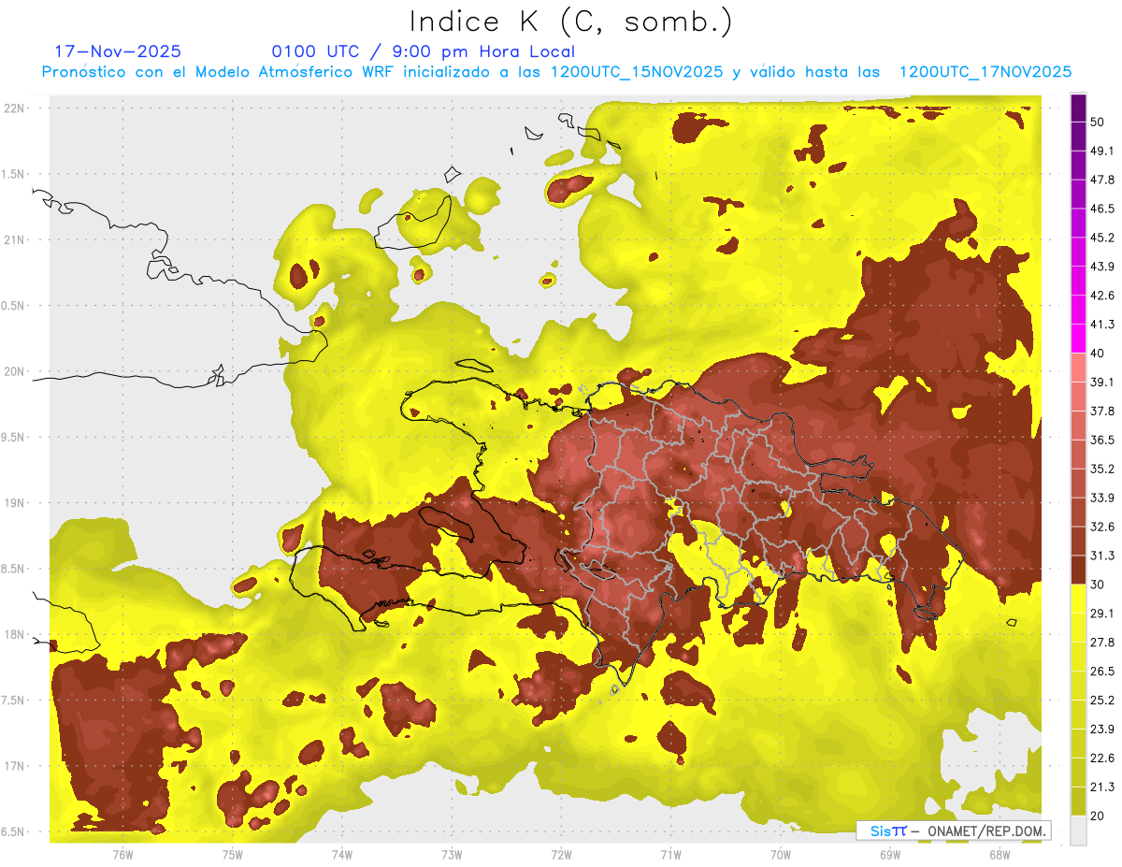The height and width of the screenshot is (867, 1122).
Task: Click the '42.6' color scale value
Action: click(x=1101, y=296)
